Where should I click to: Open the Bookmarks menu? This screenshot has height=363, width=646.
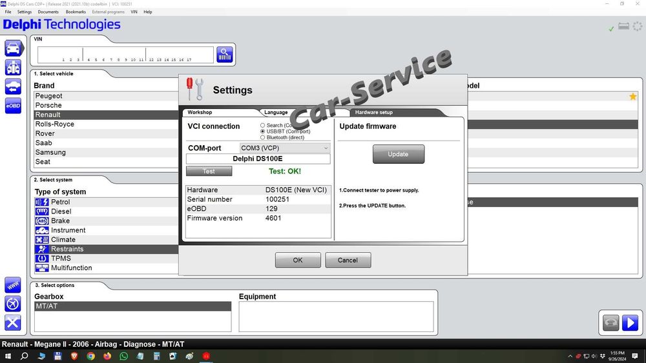click(x=76, y=12)
